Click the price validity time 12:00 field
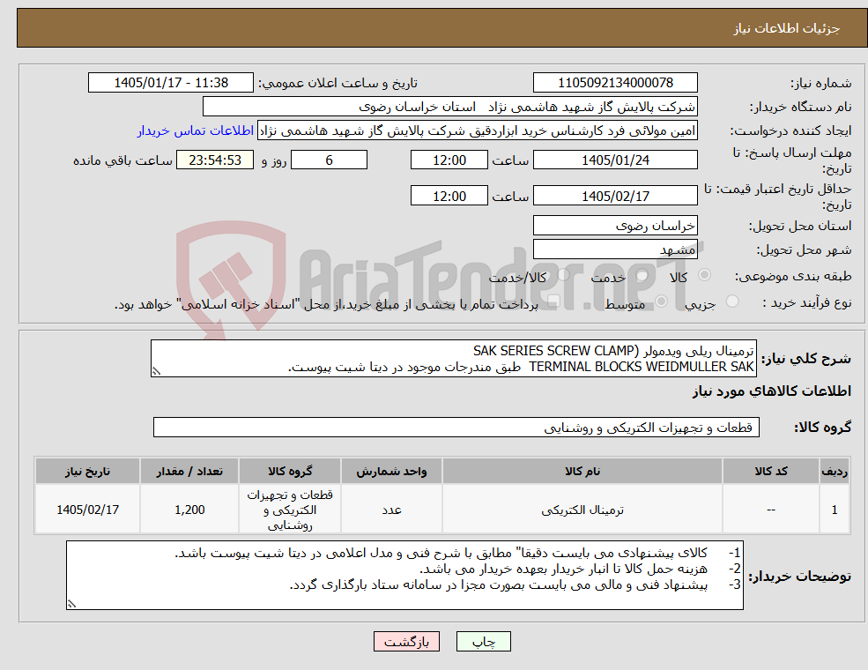This screenshot has height=670, width=868. coord(449,196)
